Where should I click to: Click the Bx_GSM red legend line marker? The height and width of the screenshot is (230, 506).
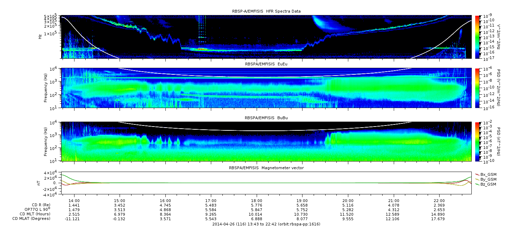coord(477,174)
